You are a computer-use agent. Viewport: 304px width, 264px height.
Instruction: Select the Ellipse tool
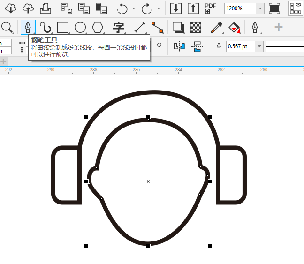click(80, 27)
